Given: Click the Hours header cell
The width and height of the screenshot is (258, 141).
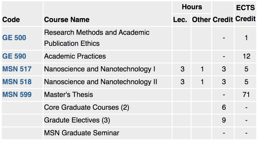Looking at the screenshot, I should [192, 7].
